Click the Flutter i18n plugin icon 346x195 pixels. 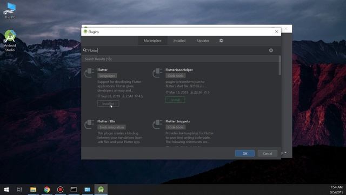pos(89,124)
